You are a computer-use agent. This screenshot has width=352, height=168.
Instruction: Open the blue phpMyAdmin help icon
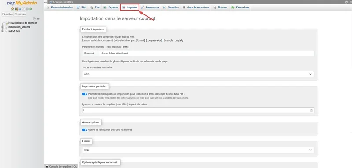tap(20, 9)
